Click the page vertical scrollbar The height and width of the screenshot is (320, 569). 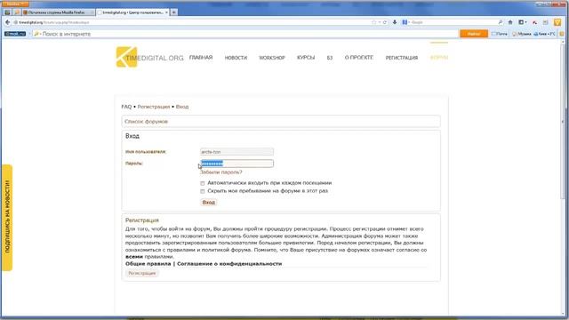563,121
